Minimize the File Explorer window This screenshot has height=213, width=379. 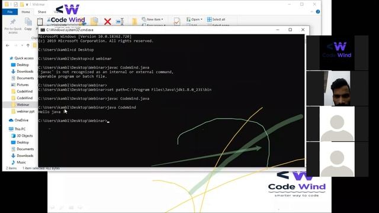pos(290,4)
